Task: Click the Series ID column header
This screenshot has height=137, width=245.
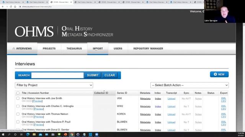Action: click(122, 93)
